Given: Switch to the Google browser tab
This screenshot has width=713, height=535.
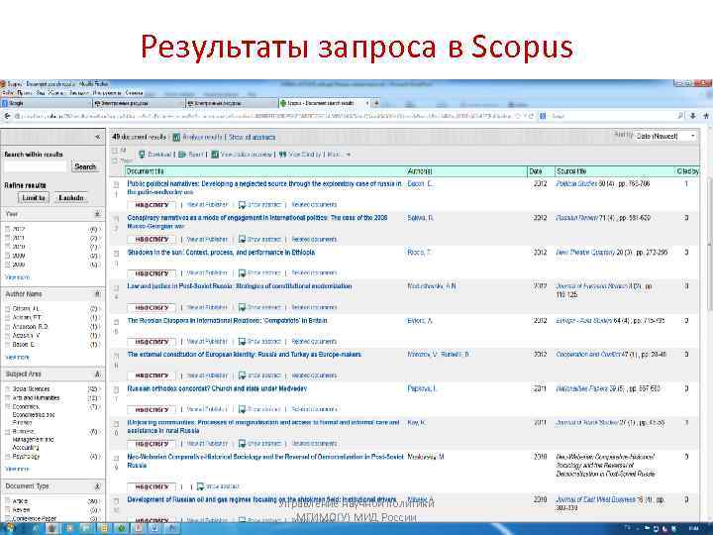Looking at the screenshot, I should pyautogui.click(x=46, y=103).
